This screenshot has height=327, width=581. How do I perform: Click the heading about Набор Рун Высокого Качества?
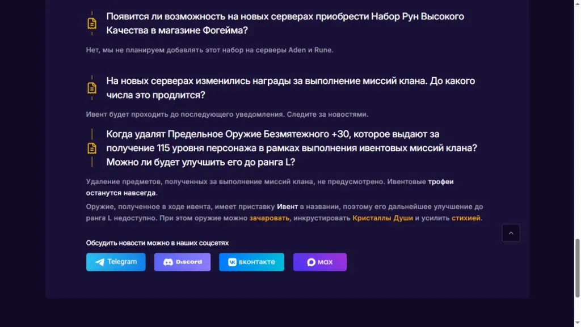click(x=285, y=23)
